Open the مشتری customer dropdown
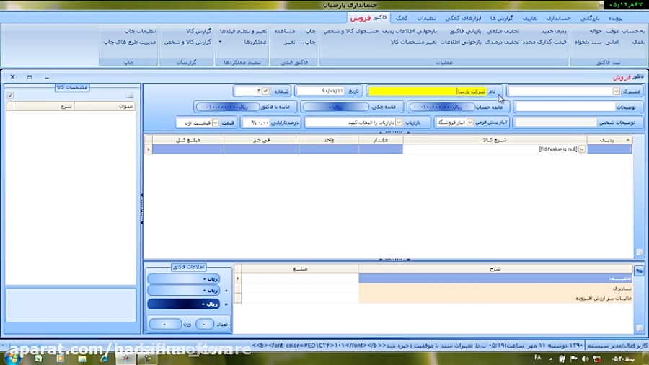Viewport: 649px width, 365px height. [x=616, y=92]
